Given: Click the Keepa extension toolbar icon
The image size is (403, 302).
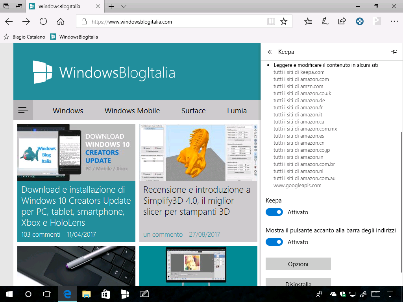Looking at the screenshot, I should tap(360, 22).
